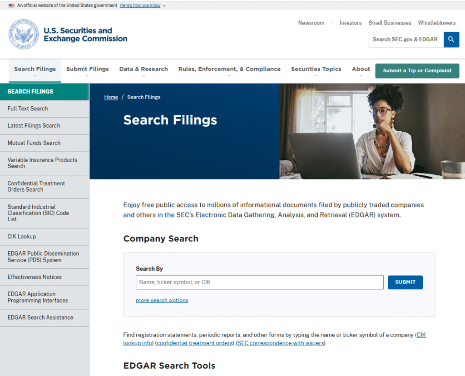This screenshot has width=465, height=376.
Task: Open EDGAR Public Dissemination Service System
Action: pyautogui.click(x=45, y=257)
